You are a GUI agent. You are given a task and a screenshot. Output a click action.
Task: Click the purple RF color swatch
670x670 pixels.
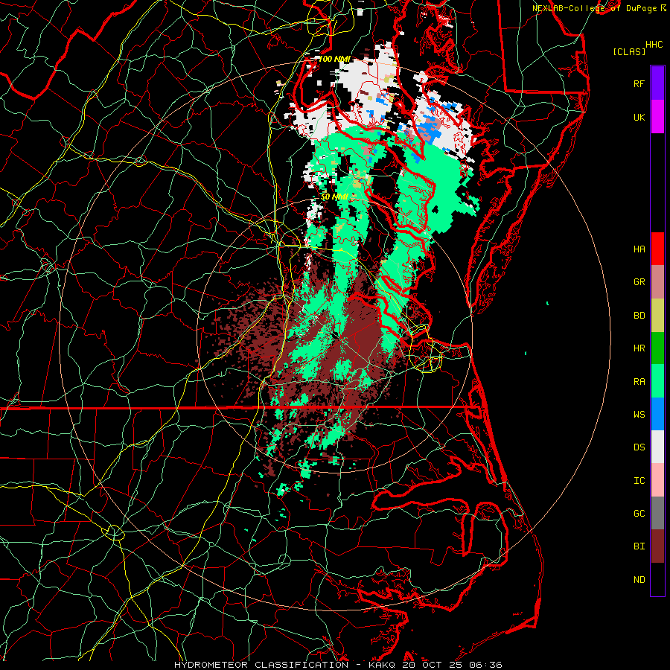pos(657,83)
